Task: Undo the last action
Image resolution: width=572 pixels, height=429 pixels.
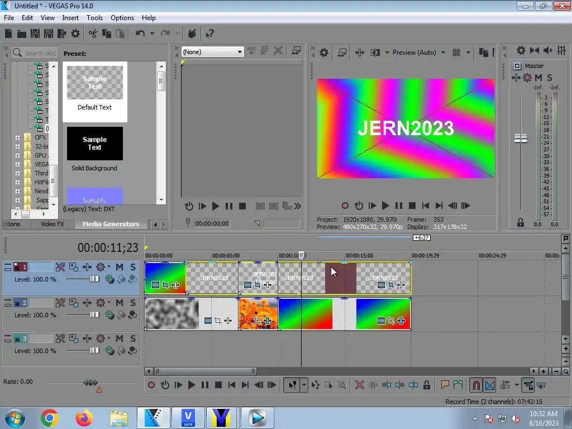Action: [x=140, y=34]
